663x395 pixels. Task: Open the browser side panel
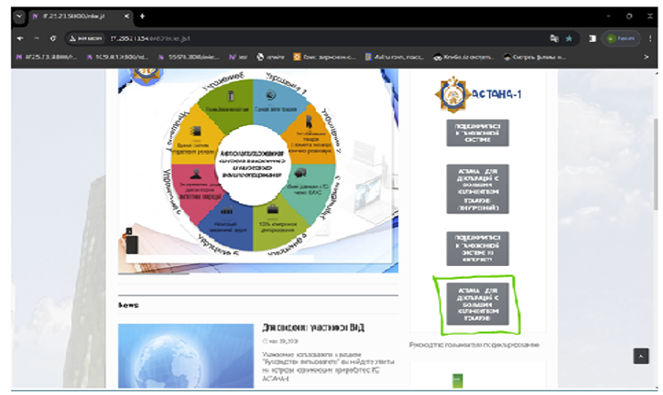592,38
